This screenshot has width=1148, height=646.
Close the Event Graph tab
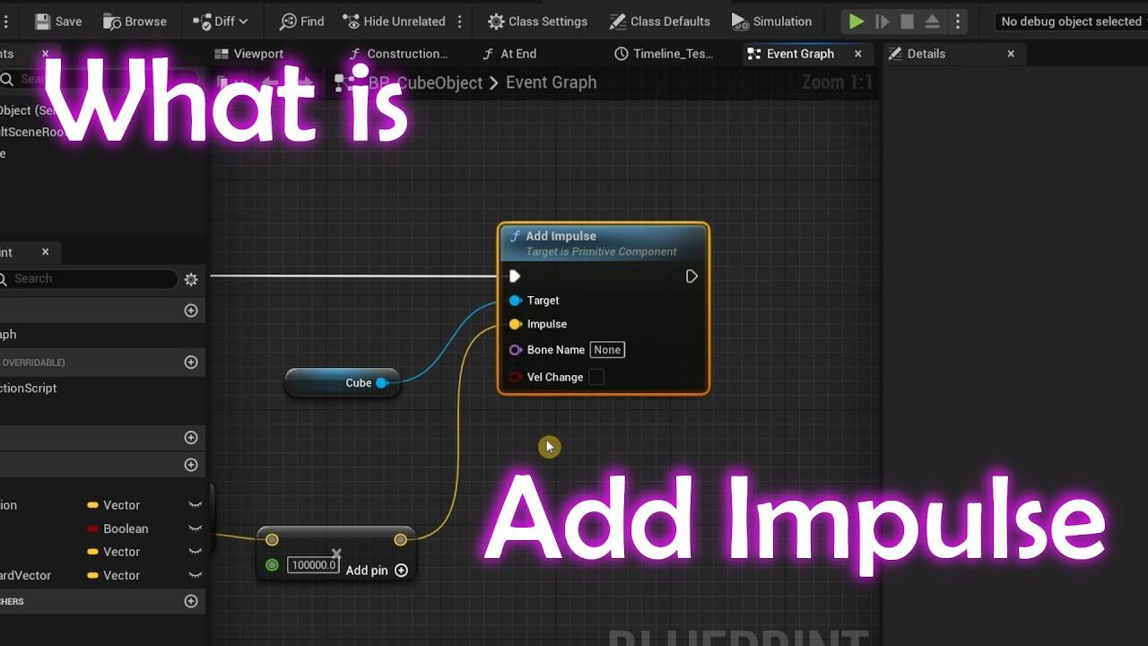(858, 54)
